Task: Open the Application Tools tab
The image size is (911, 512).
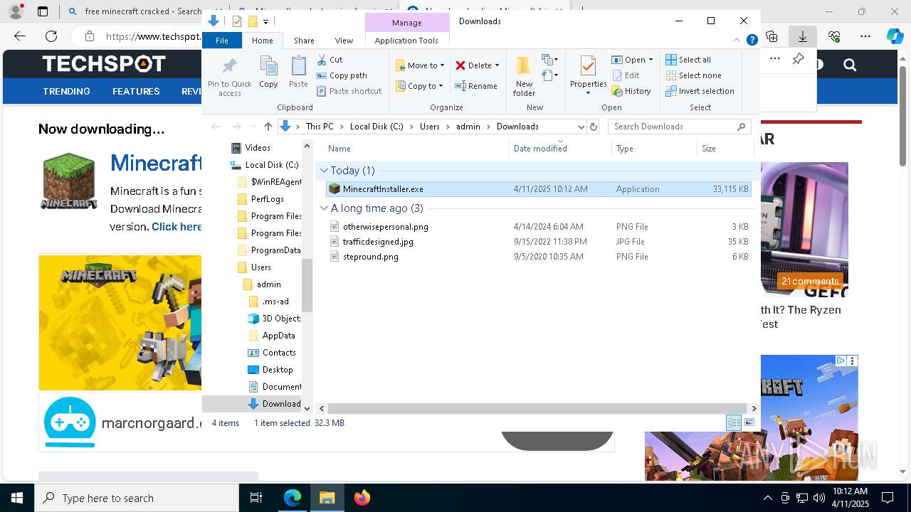Action: 406,41
